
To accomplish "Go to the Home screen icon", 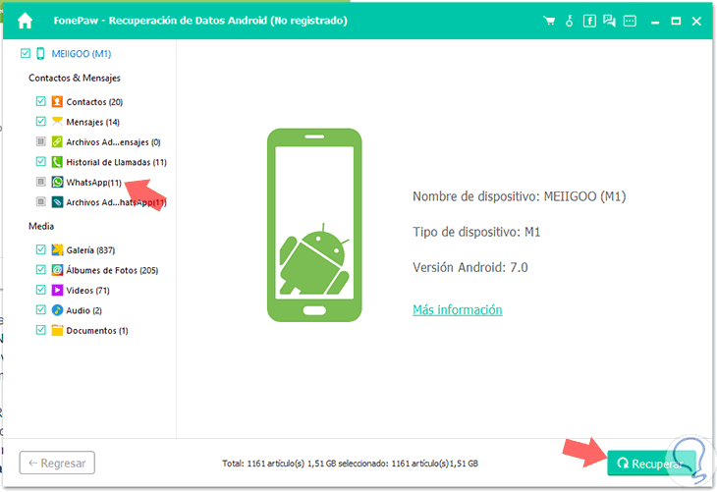I will 26,21.
